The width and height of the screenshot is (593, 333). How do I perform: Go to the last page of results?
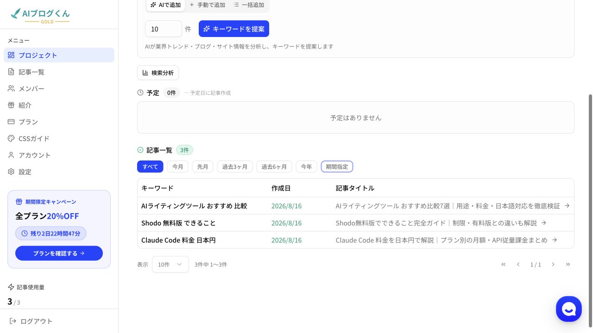[568, 265]
